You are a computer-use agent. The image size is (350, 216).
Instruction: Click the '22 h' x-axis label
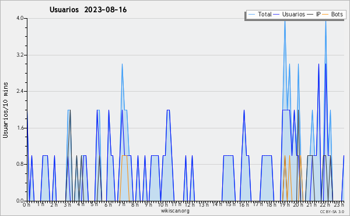click(325, 205)
